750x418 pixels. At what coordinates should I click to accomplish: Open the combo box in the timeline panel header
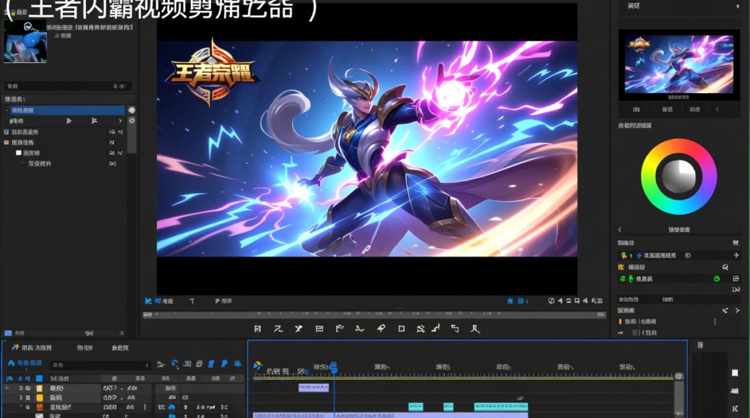click(x=100, y=366)
